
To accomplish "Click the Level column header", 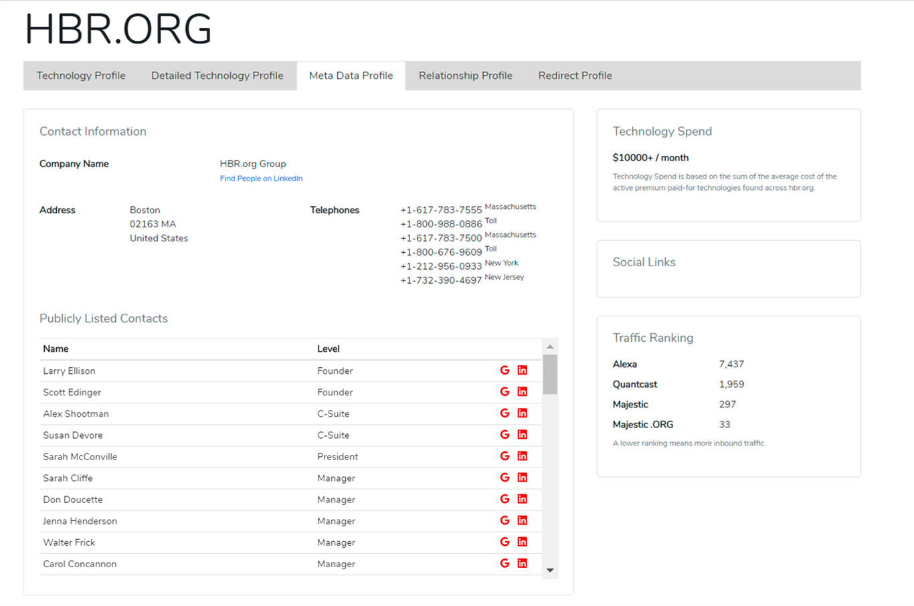I will click(x=329, y=348).
